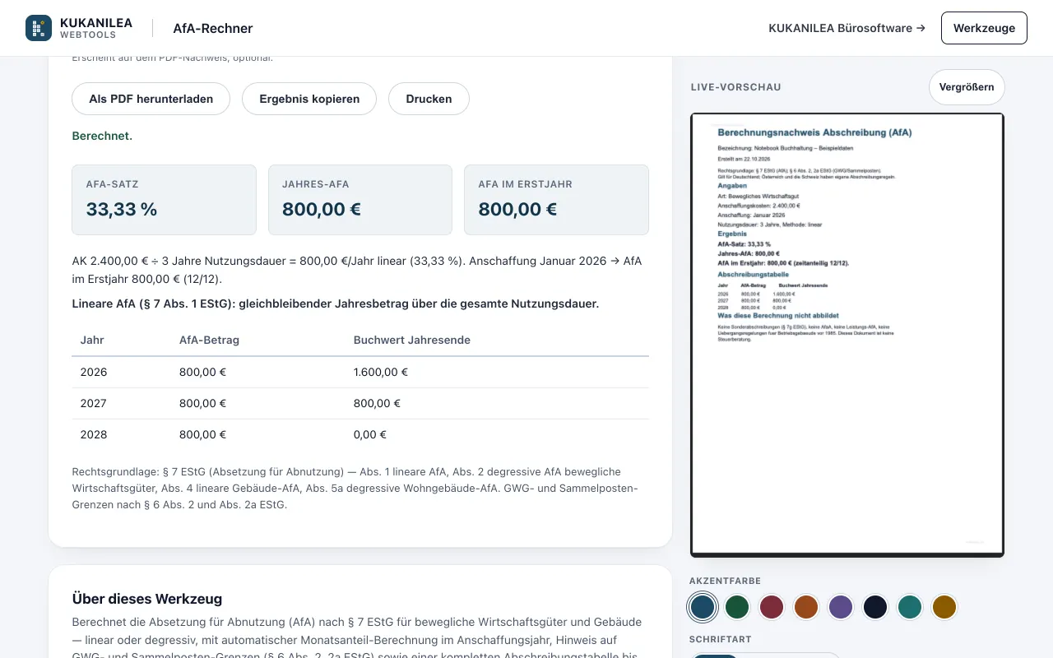
Task: Click the Jahr column header
Action: tap(92, 340)
